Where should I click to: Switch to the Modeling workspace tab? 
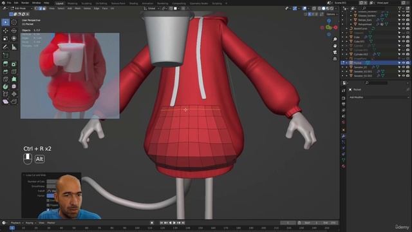click(72, 3)
